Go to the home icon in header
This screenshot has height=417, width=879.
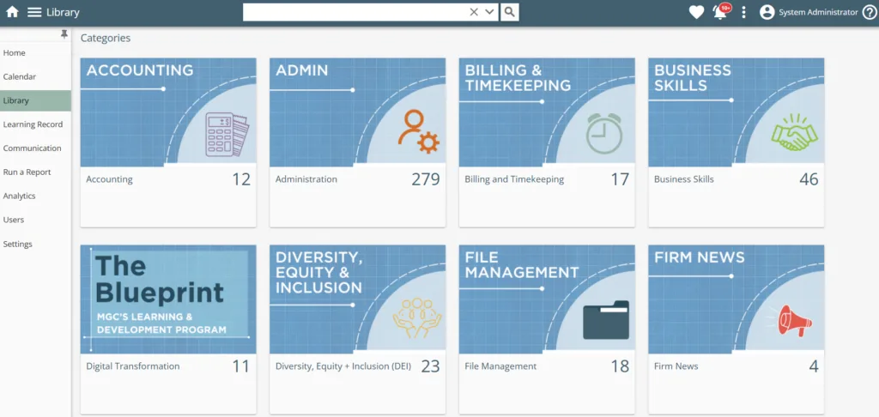pyautogui.click(x=12, y=12)
